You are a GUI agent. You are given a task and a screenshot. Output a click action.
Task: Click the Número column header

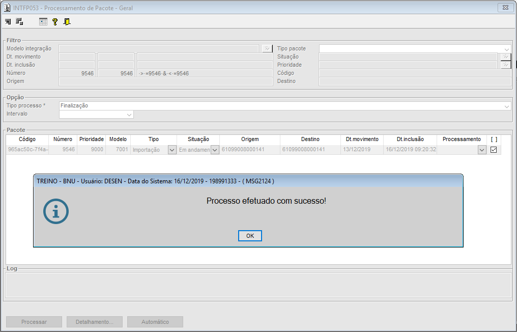point(63,140)
